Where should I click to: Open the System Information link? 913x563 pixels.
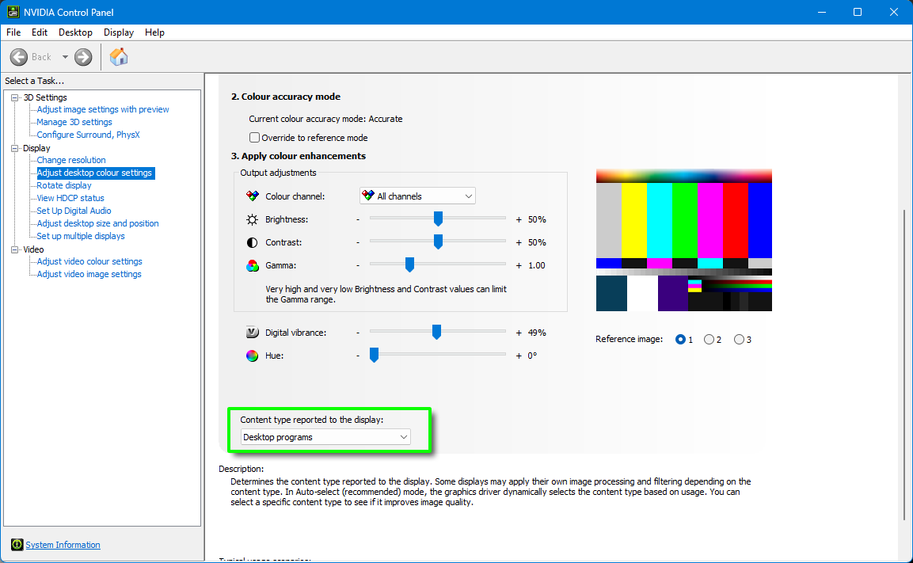[63, 545]
